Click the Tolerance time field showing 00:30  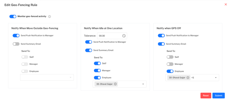(112, 36)
